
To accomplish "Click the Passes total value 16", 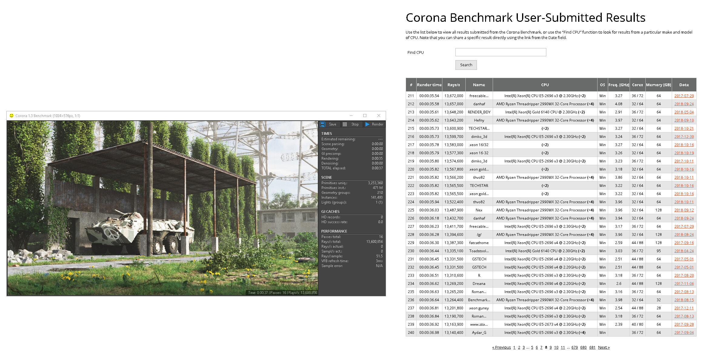I will tap(381, 237).
